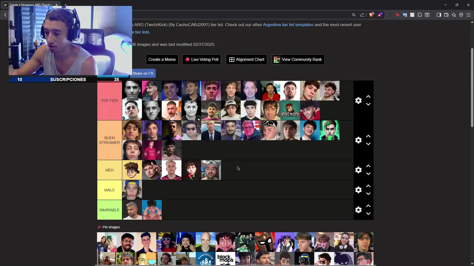Select the dark purple creature thumbnail
Viewport: 474px width, 266px height.
344,259
